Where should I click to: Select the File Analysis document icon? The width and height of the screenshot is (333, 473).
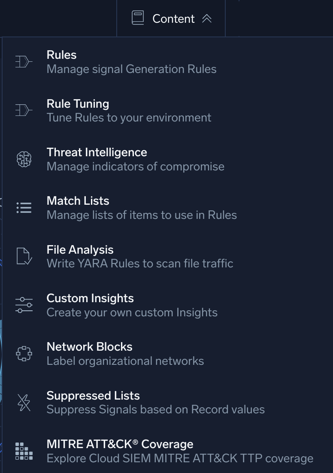pos(24,256)
